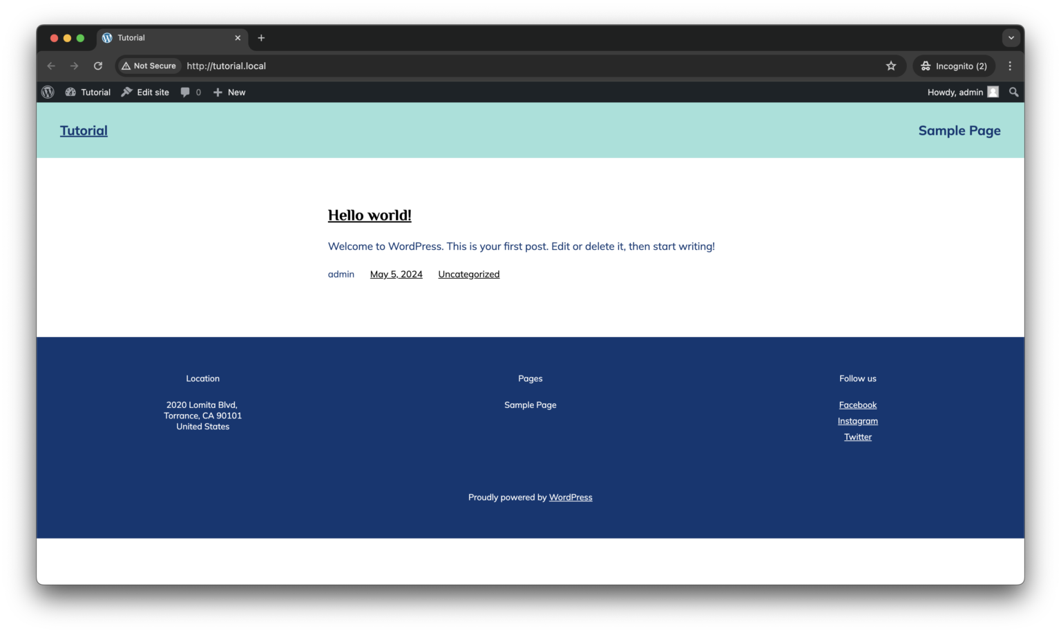This screenshot has height=633, width=1061.
Task: Visit the Instagram footer link
Action: (858, 421)
